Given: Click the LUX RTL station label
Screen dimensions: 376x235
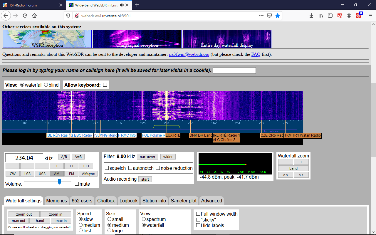Looking at the screenshot, I should pos(173,135).
